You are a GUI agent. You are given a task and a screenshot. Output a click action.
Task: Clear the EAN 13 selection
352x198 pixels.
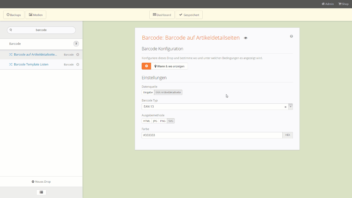(285, 107)
